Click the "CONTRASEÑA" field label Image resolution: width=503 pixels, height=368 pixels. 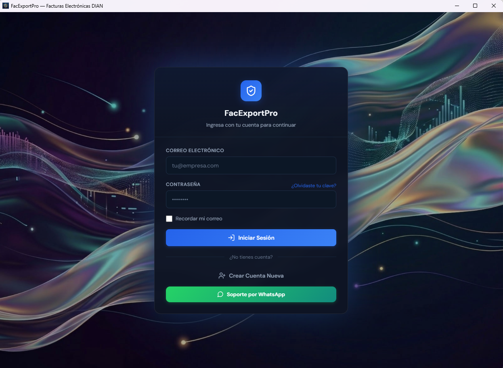point(183,184)
